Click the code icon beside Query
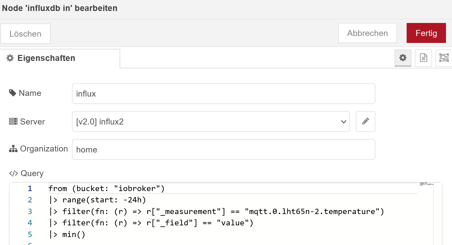This screenshot has width=452, height=245. point(13,173)
